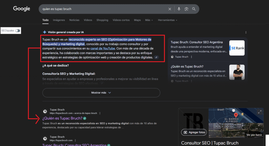Open AI overview three-dot options menu

246,32
